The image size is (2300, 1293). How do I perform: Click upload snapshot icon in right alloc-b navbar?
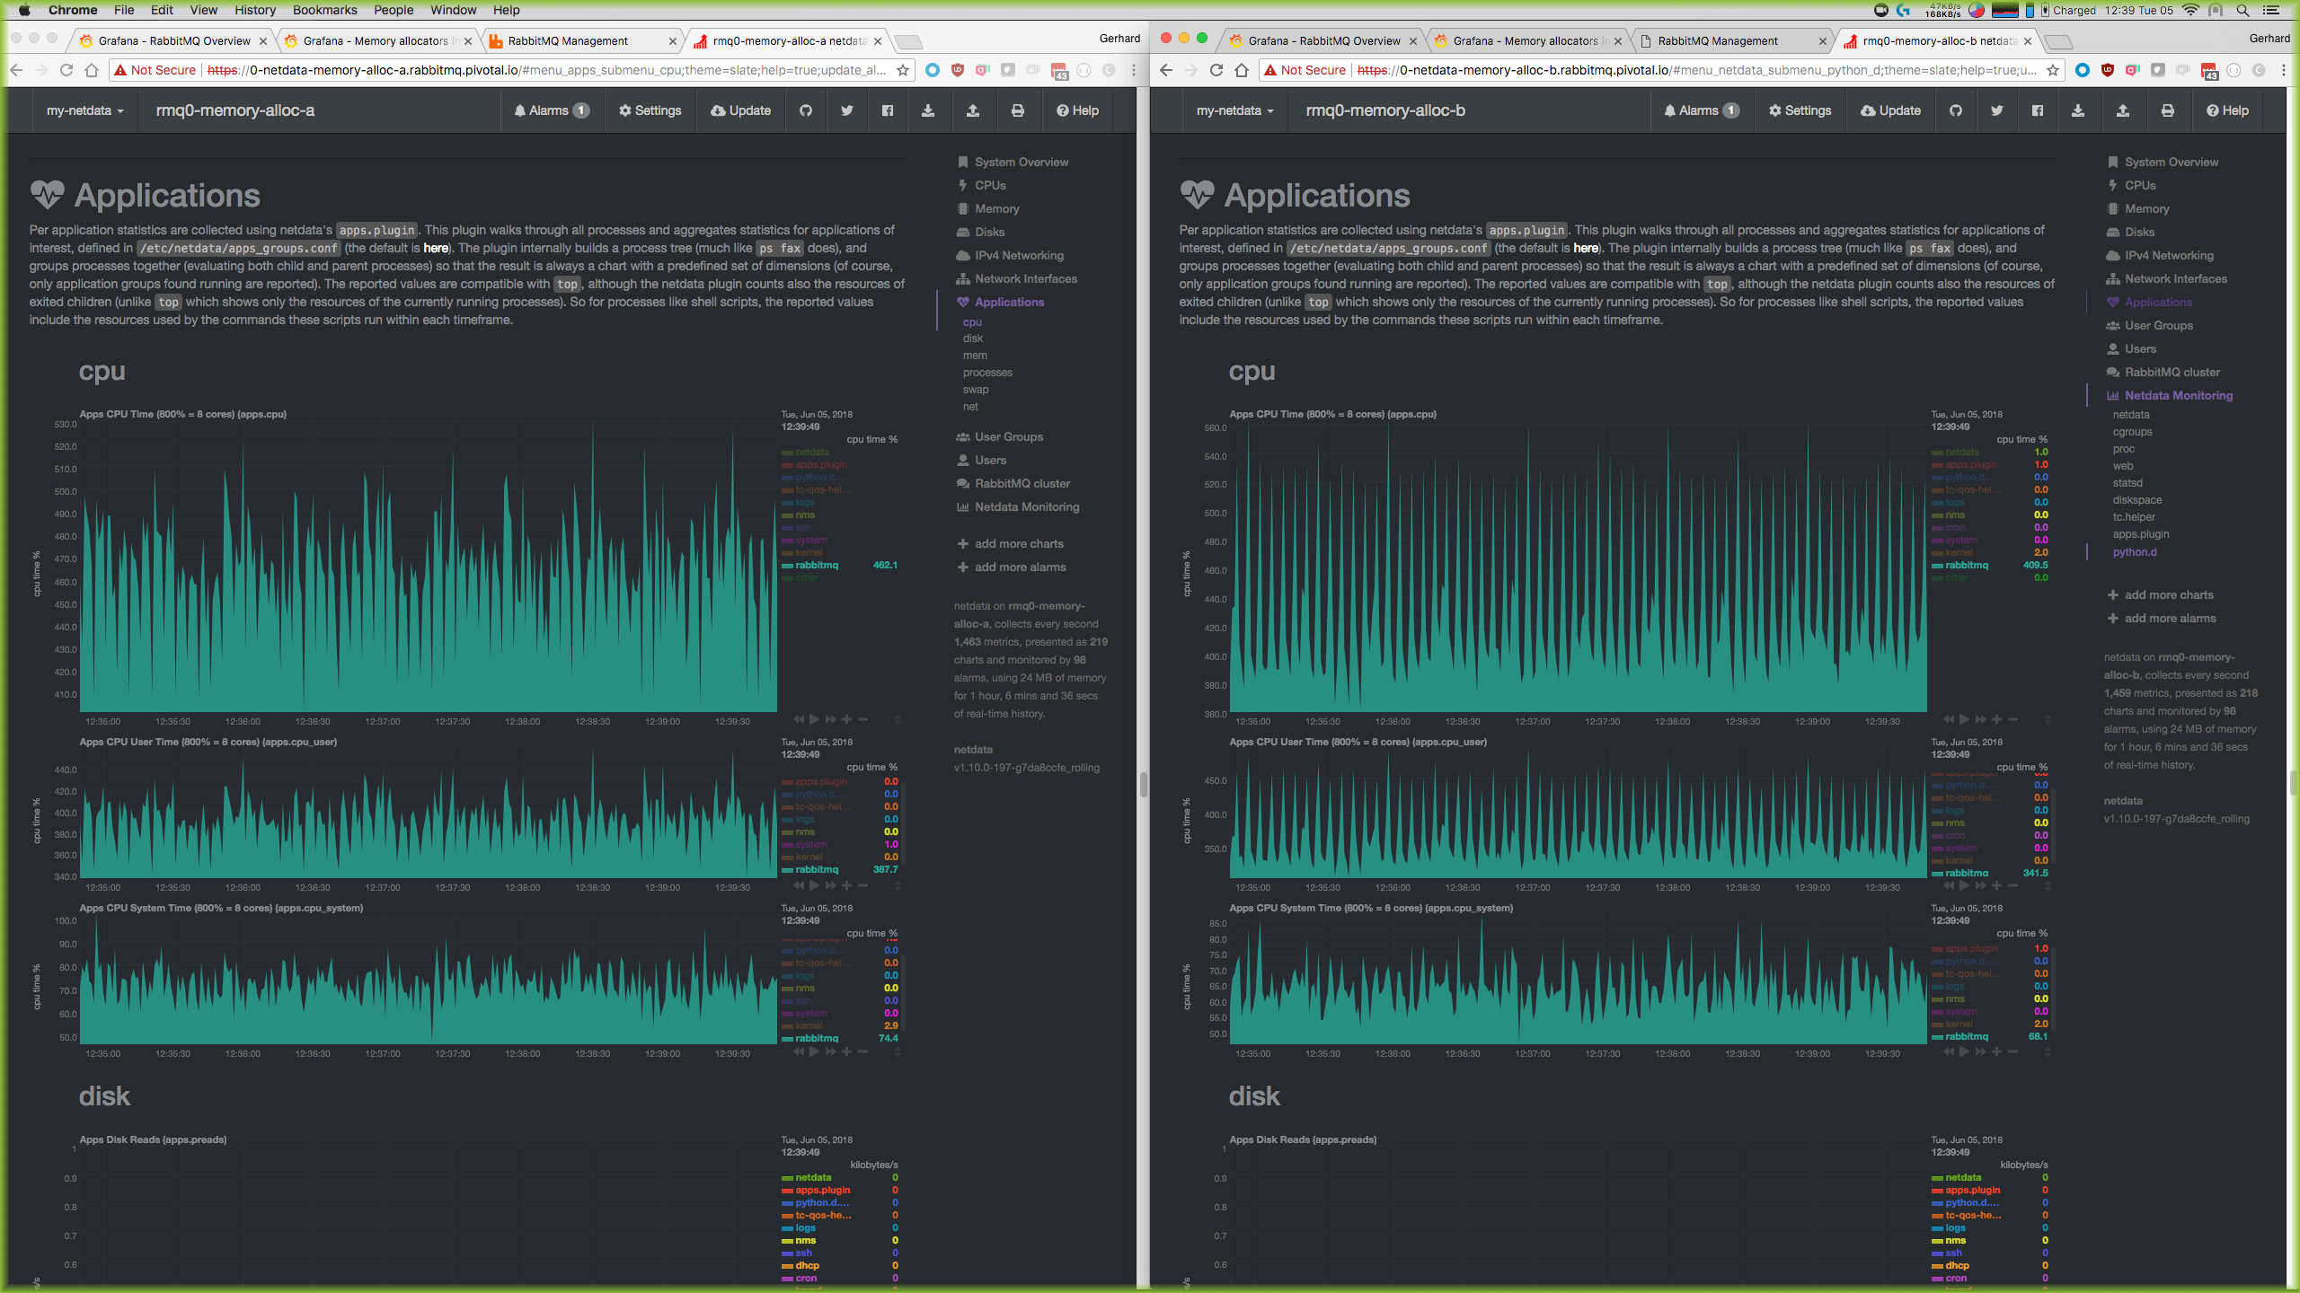coord(2123,110)
